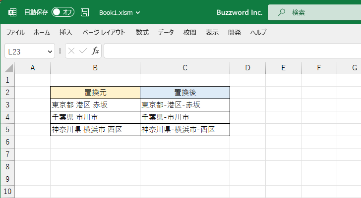Select column F header
Image resolution: width=361 pixels, height=198 pixels.
tap(319, 68)
